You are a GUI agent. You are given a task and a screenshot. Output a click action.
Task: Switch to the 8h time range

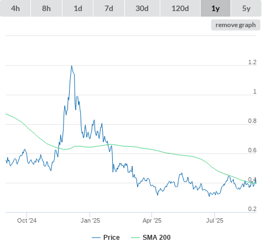coord(46,8)
